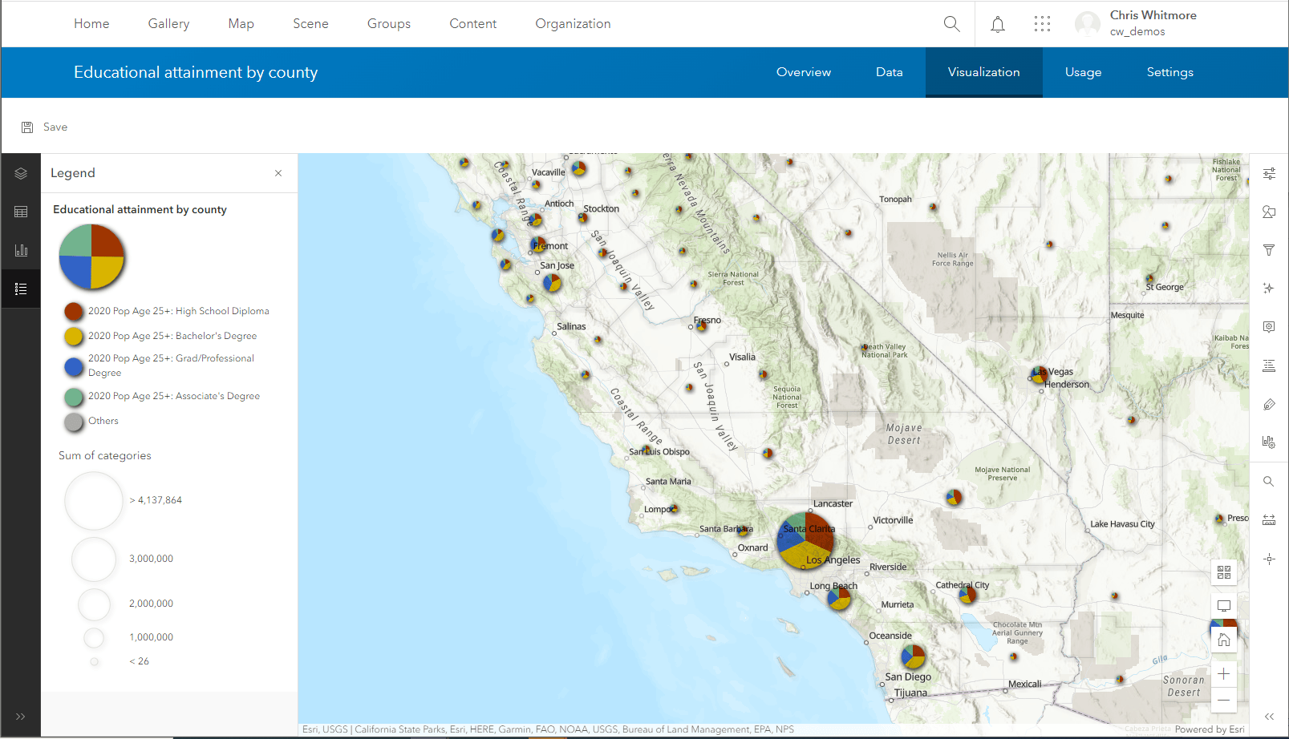Image resolution: width=1289 pixels, height=739 pixels.
Task: Collapse the dark sidebar with double arrows
Action: coord(21,716)
